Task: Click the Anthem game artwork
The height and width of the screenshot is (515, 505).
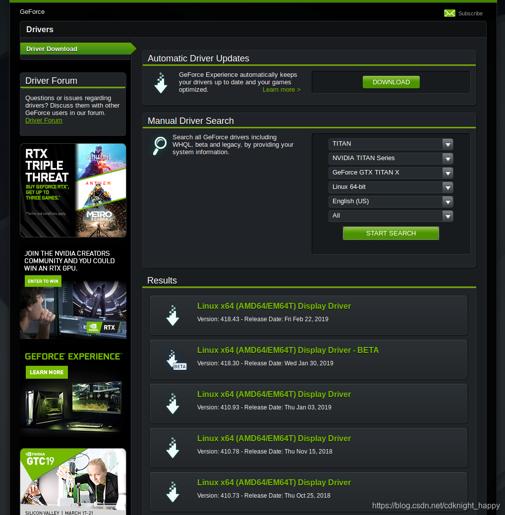Action: (x=101, y=190)
